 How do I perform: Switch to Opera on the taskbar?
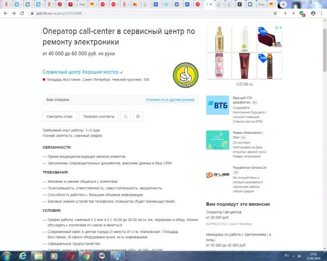(x=70, y=256)
